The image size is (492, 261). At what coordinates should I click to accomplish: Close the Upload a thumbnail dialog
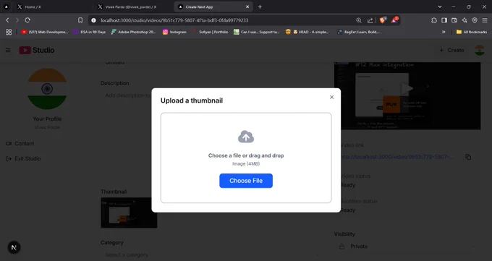coord(331,98)
